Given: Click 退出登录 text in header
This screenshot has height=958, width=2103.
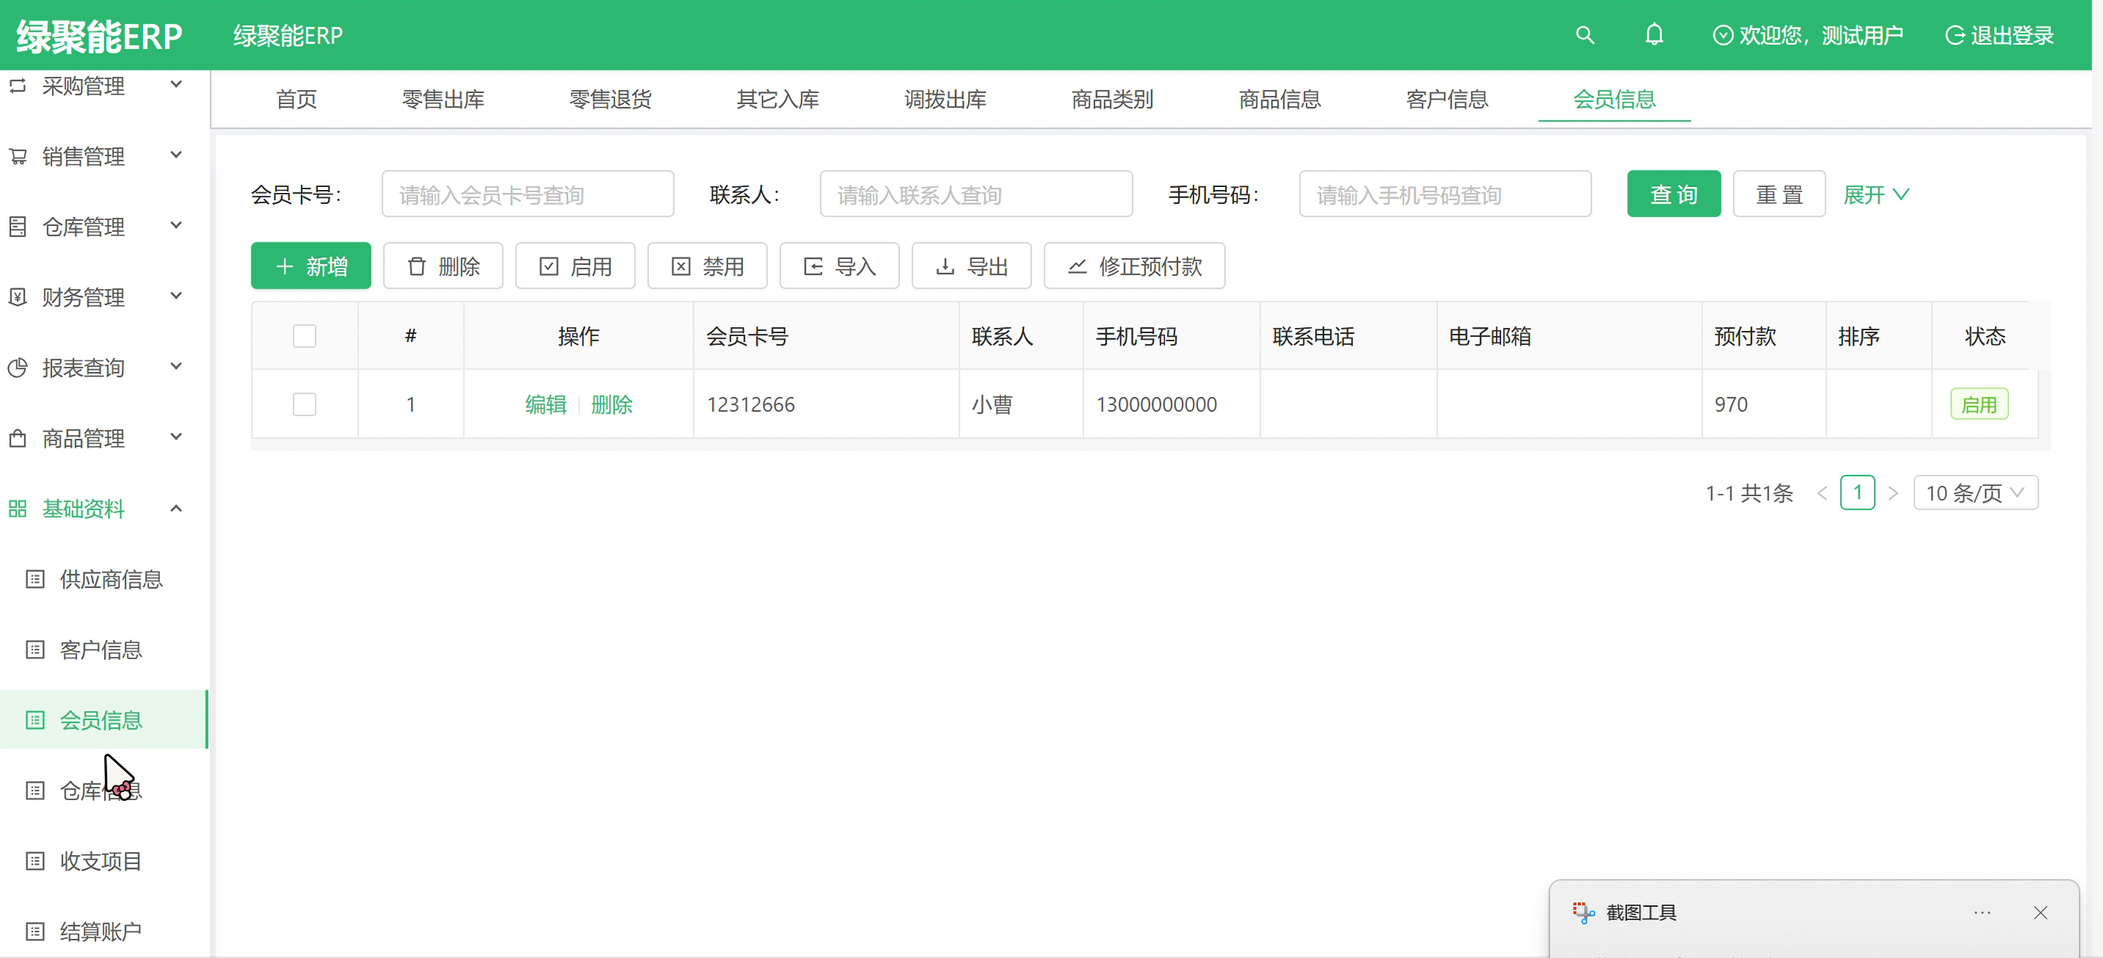Looking at the screenshot, I should tap(2012, 35).
